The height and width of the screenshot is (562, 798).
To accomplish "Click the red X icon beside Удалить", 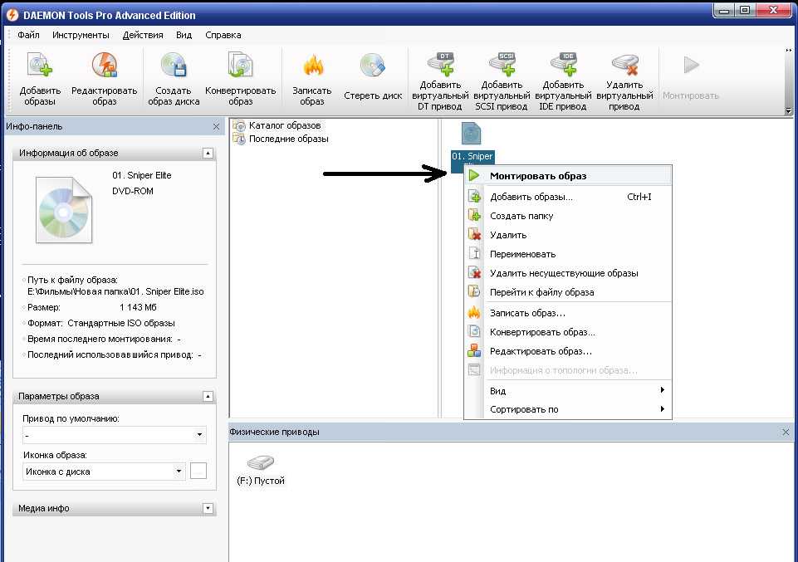I will pos(474,234).
